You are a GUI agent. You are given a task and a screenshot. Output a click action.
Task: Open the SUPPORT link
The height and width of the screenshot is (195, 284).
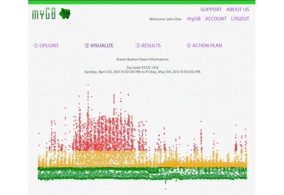211,9
